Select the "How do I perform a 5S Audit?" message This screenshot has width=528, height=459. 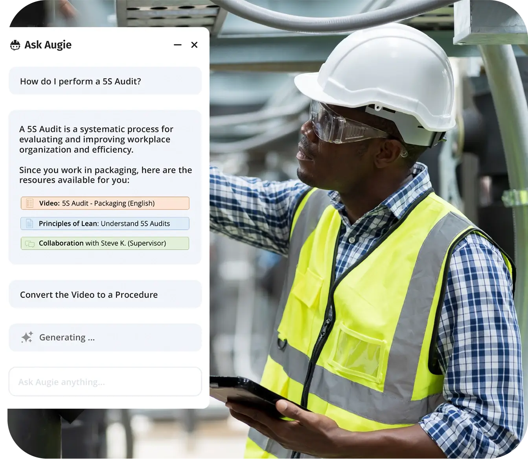(x=80, y=81)
